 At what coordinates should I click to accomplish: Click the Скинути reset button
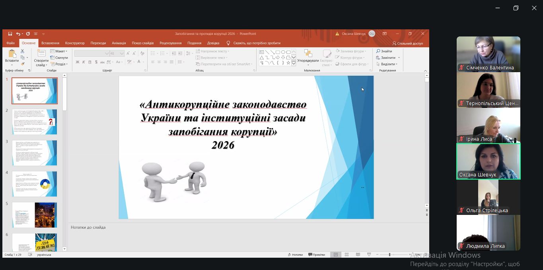59,57
